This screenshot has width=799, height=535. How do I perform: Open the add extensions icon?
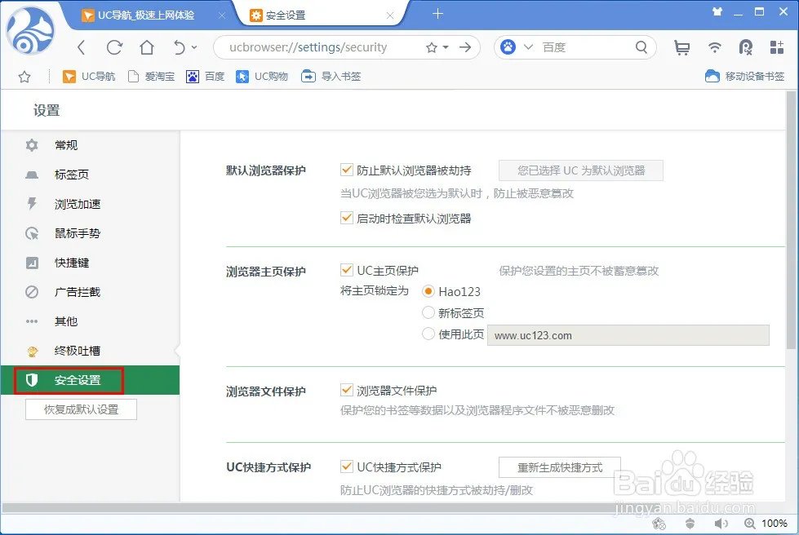point(777,47)
